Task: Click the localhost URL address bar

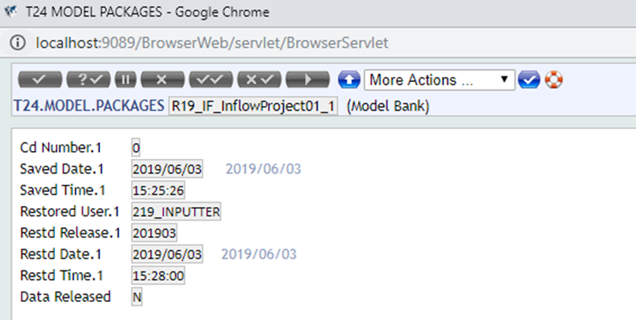Action: coord(213,42)
